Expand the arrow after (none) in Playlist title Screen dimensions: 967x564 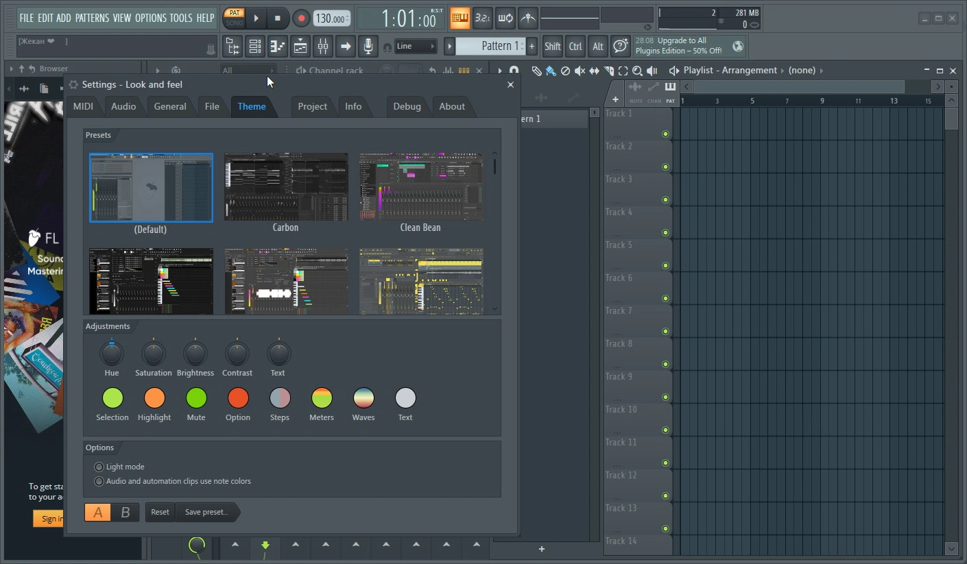822,71
